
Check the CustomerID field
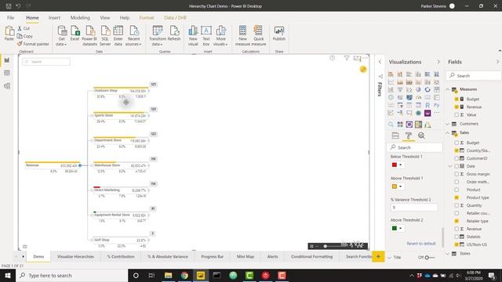[x=457, y=158]
